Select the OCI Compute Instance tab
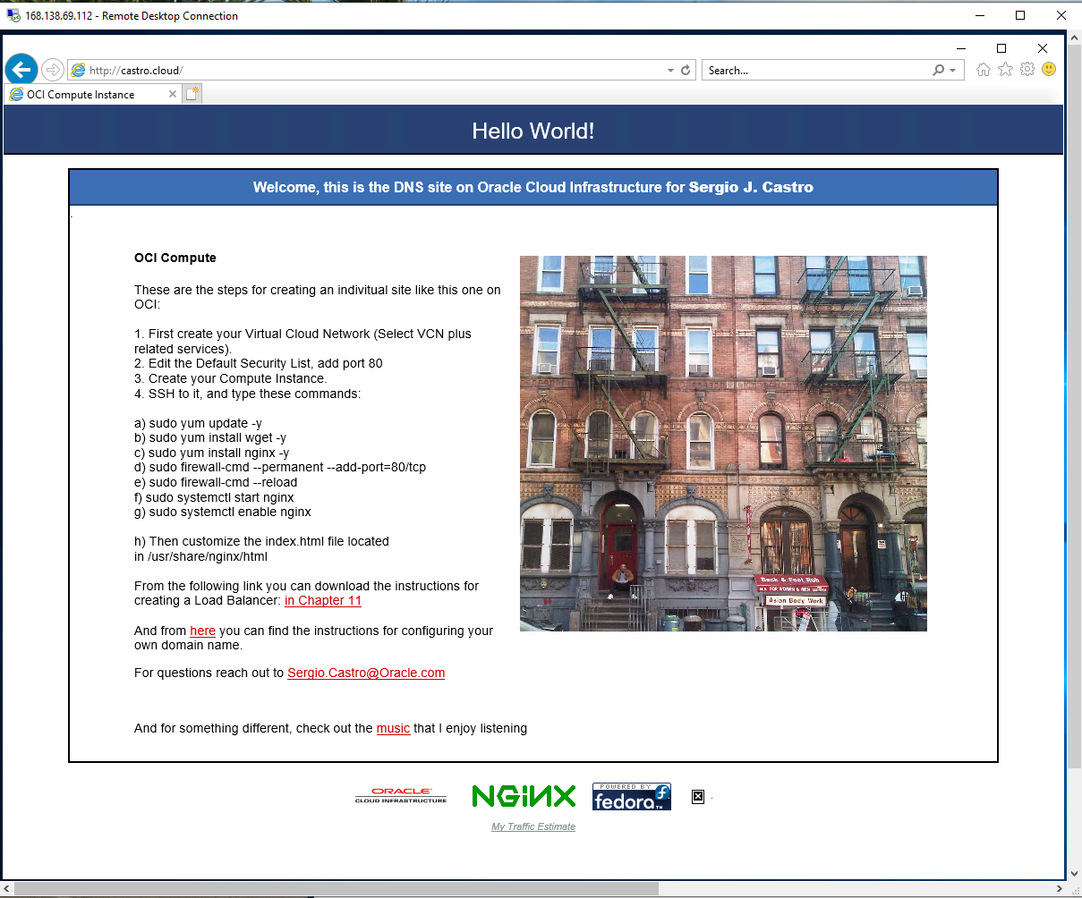Viewport: 1082px width, 898px height. point(91,94)
